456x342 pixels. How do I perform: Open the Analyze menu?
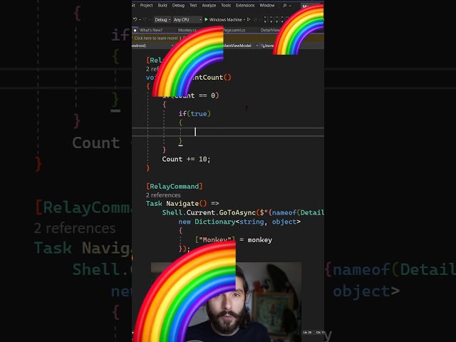click(x=209, y=6)
